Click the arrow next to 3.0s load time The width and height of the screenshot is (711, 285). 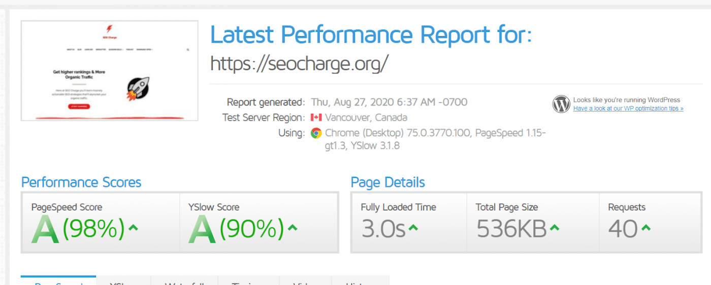(413, 228)
